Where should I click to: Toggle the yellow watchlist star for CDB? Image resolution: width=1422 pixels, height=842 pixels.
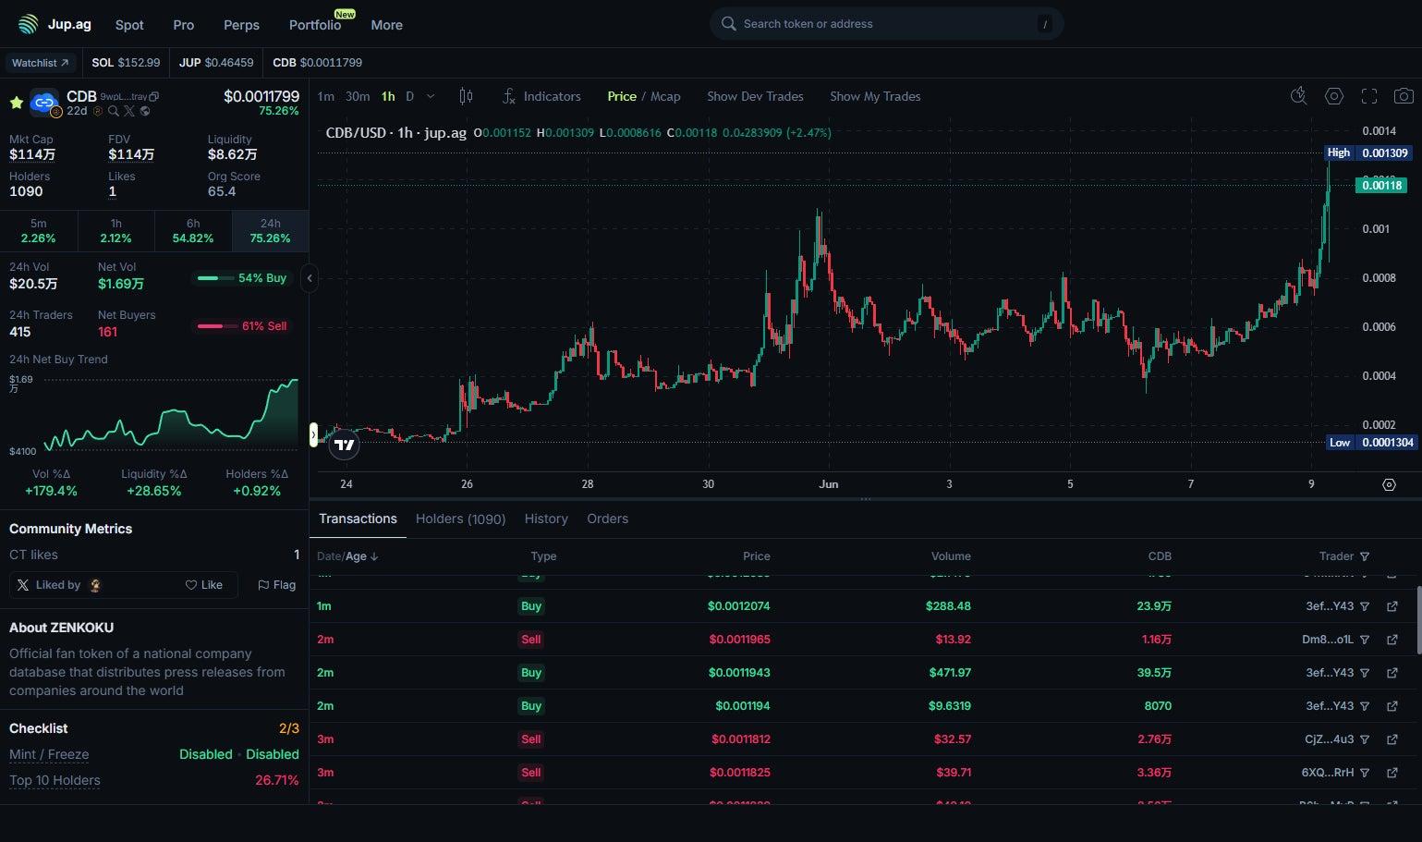pos(16,103)
